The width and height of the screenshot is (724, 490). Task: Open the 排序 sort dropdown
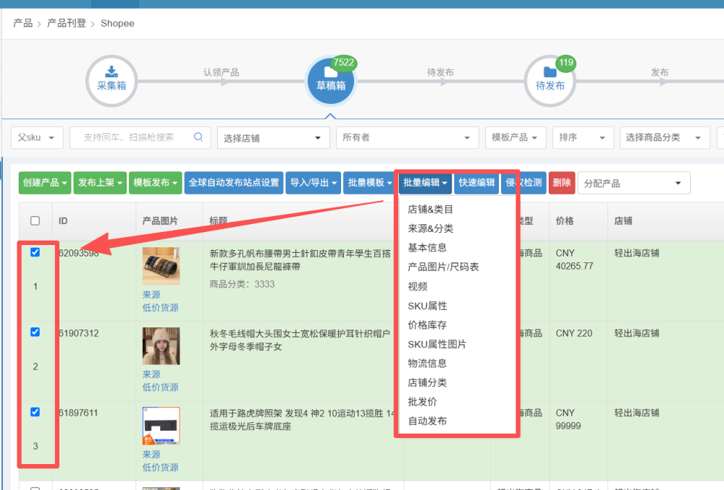[x=583, y=137]
